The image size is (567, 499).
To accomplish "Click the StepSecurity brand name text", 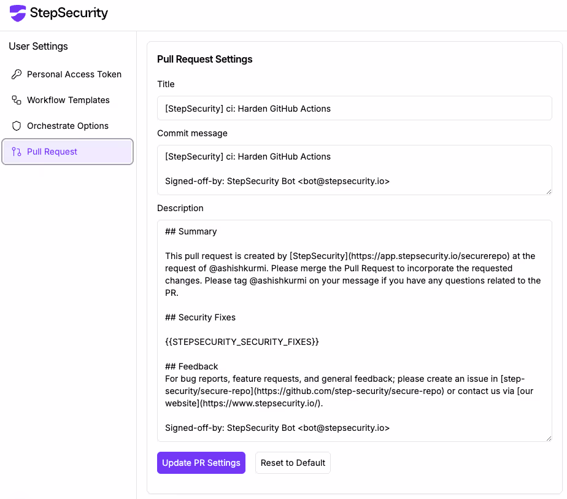I will [x=69, y=13].
